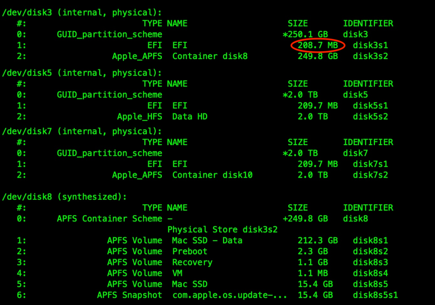435x305 pixels.
Task: Select the "1.1 MB" size value
Action: [x=313, y=273]
